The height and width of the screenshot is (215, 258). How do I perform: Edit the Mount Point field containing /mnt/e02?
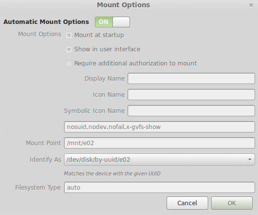[x=159, y=143]
